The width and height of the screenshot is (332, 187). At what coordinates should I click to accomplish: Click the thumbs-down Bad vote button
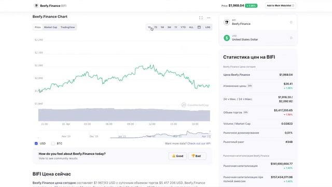pyautogui.click(x=196, y=156)
